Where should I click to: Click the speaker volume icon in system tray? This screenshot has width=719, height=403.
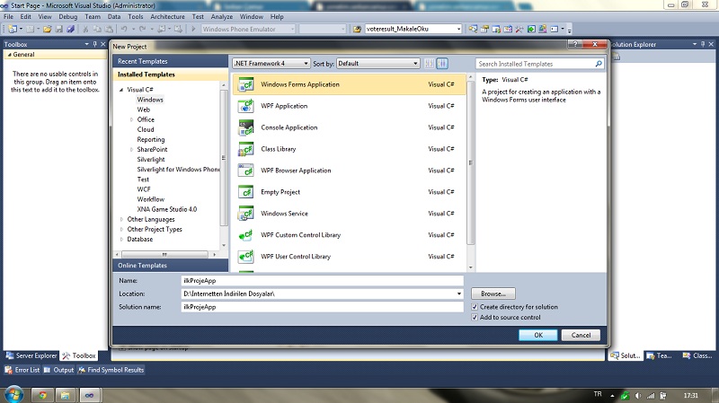(x=638, y=395)
